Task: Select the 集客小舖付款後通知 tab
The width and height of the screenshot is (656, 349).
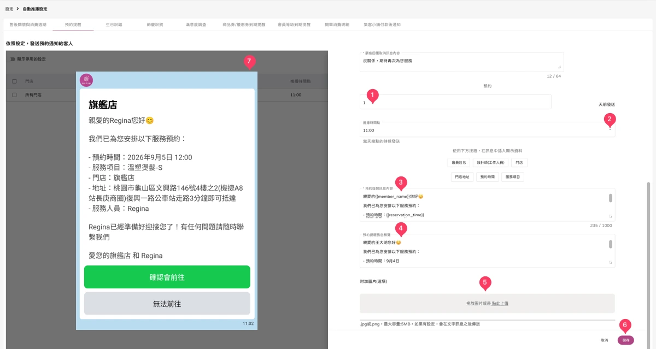Action: 382,25
